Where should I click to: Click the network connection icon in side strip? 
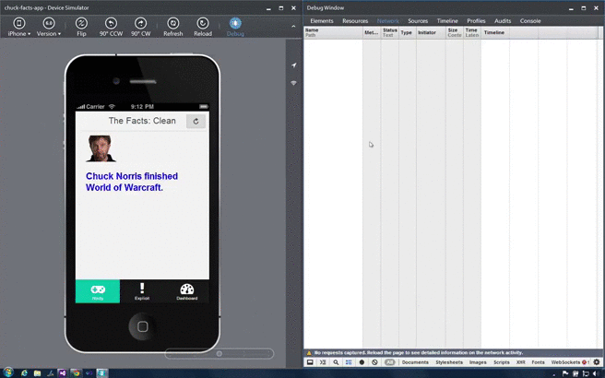pos(293,83)
